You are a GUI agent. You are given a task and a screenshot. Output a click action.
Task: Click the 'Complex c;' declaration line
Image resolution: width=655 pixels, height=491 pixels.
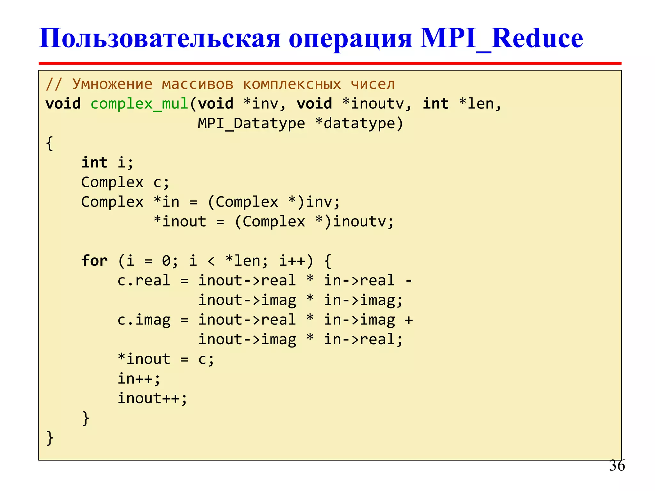125,183
